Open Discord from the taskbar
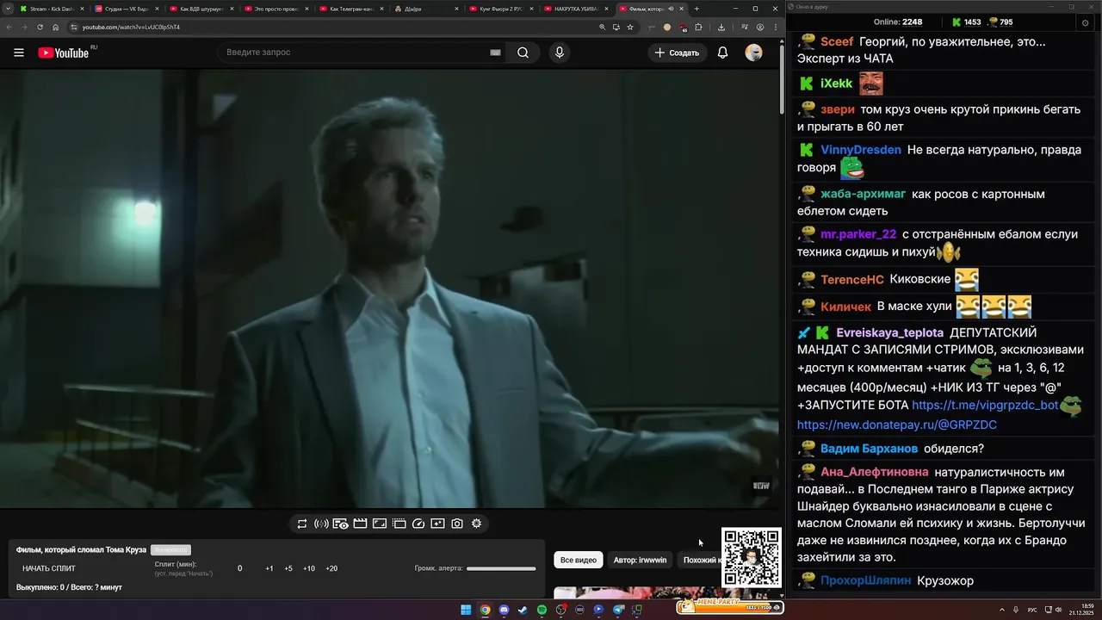Screen dimensions: 1102x620 504,610
